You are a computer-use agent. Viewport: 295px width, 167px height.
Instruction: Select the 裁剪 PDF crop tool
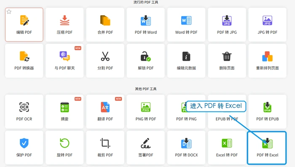pyautogui.click(x=105, y=148)
